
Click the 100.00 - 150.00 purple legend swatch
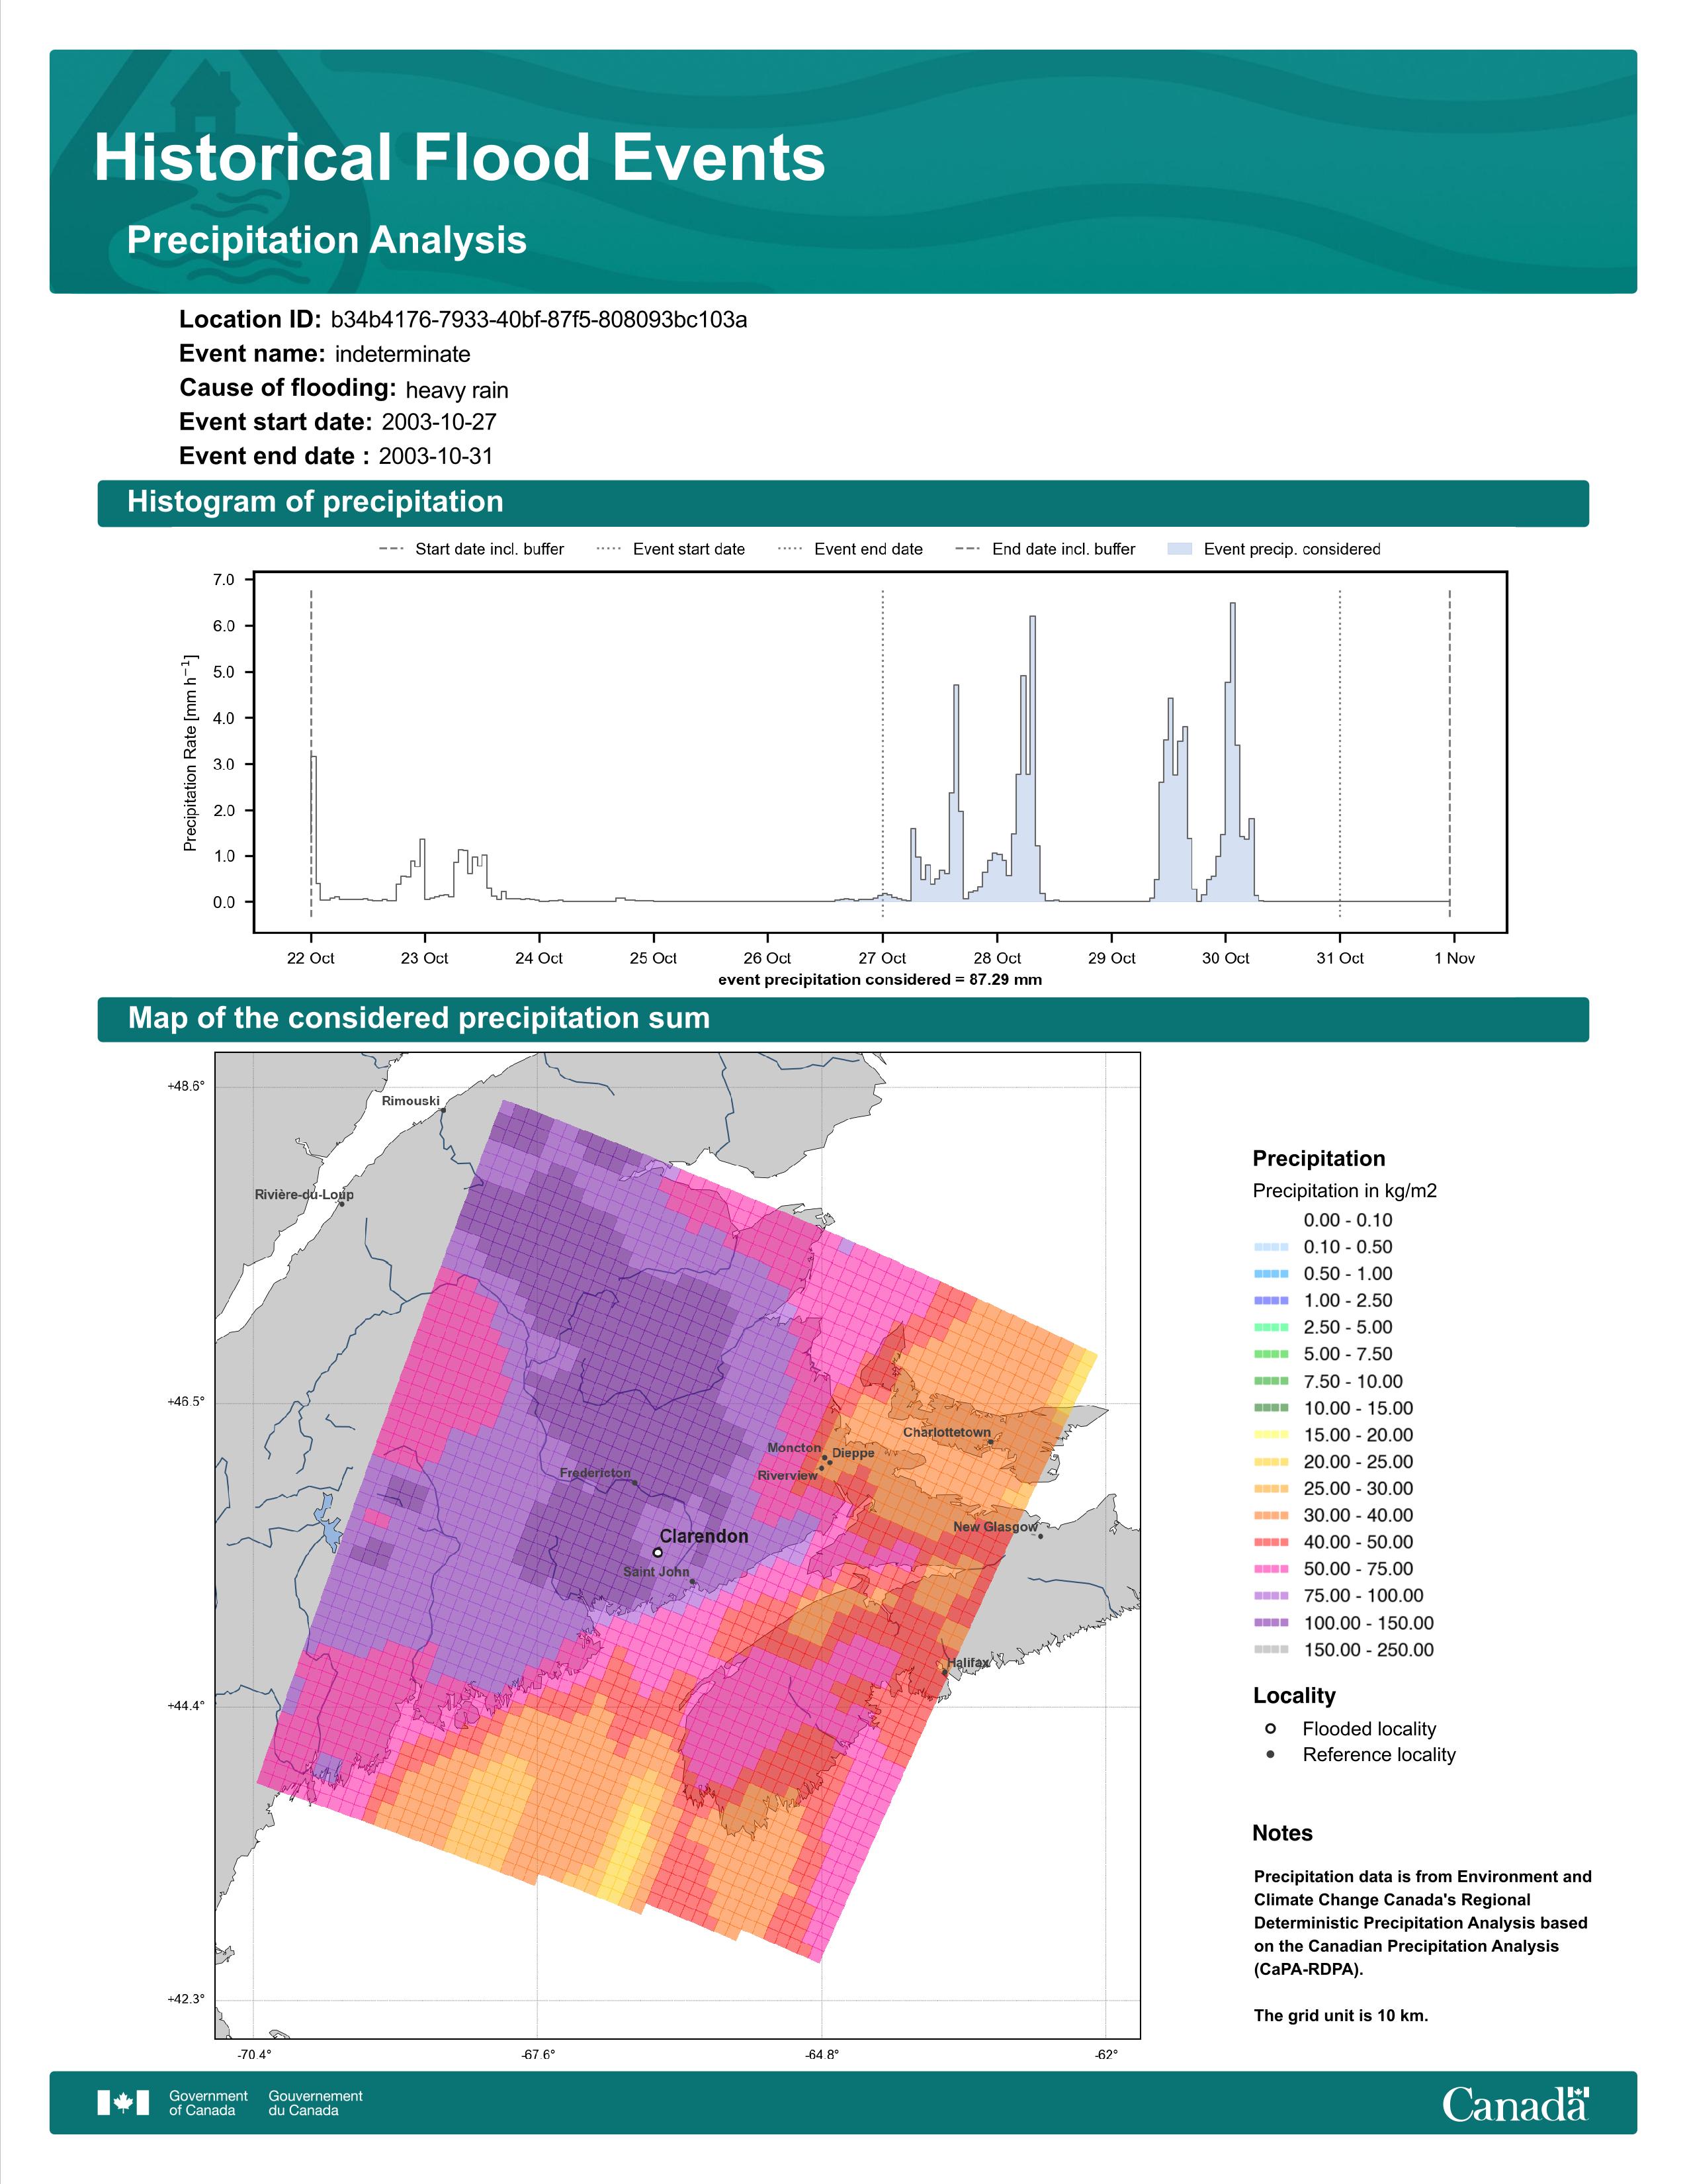click(1270, 1622)
